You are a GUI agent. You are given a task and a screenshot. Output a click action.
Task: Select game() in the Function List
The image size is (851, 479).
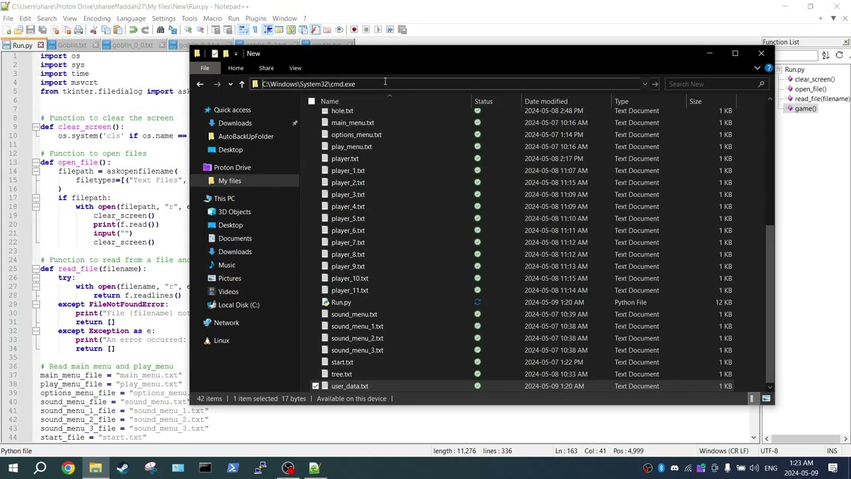(805, 108)
